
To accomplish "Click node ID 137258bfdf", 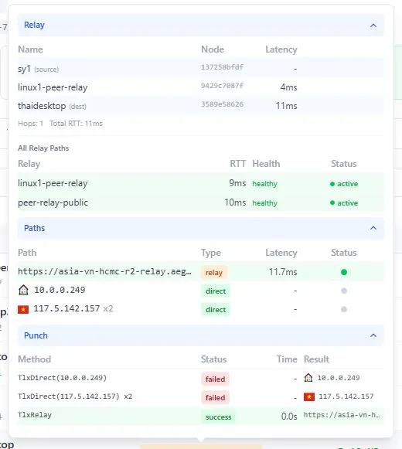I will (222, 67).
